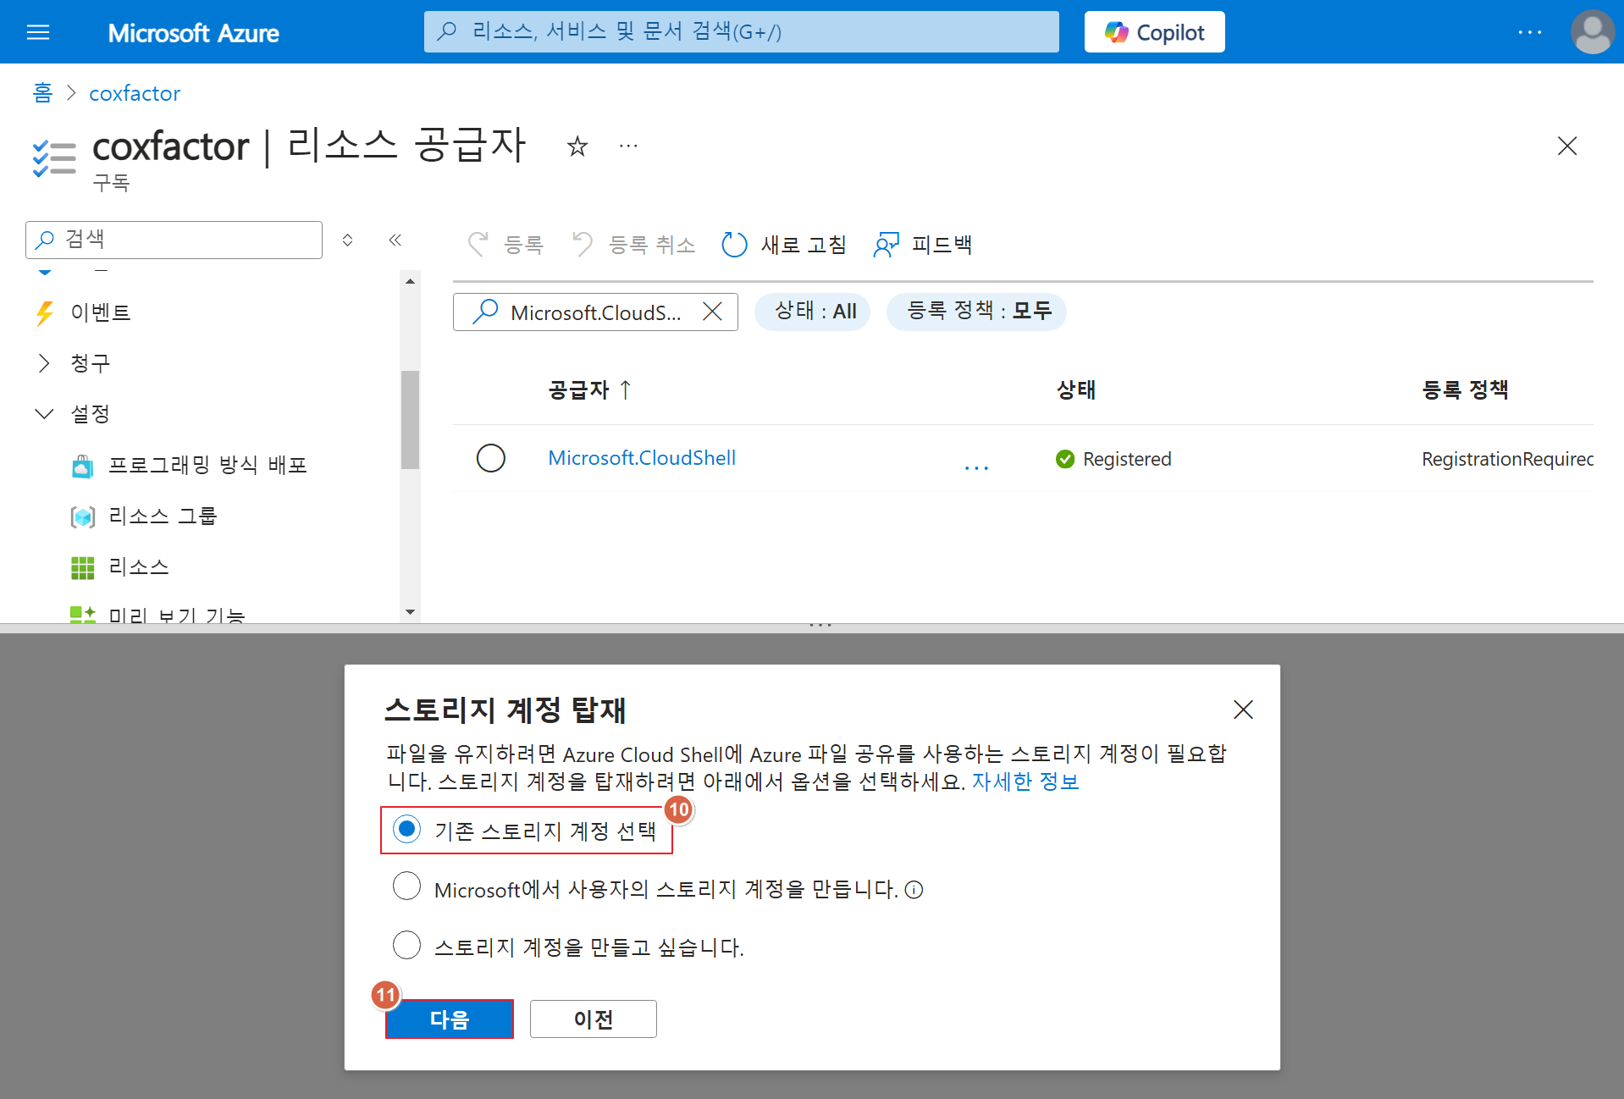Viewport: 1624px width, 1099px height.
Task: Click the 리소스 그룹 cube icon
Action: (82, 516)
